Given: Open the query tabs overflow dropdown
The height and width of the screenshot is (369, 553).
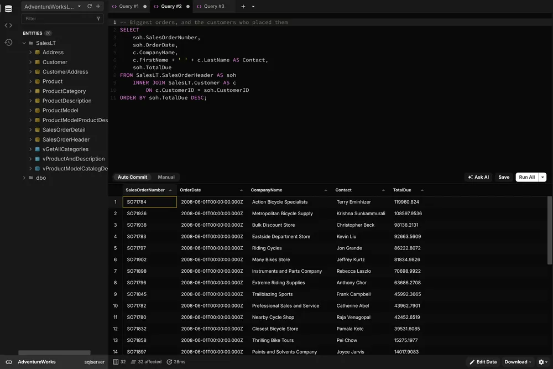Looking at the screenshot, I should [x=253, y=6].
